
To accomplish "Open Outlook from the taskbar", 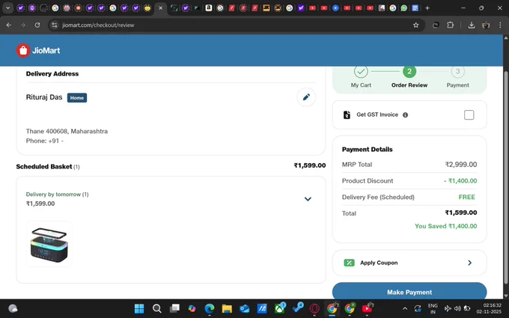I will point(245,308).
